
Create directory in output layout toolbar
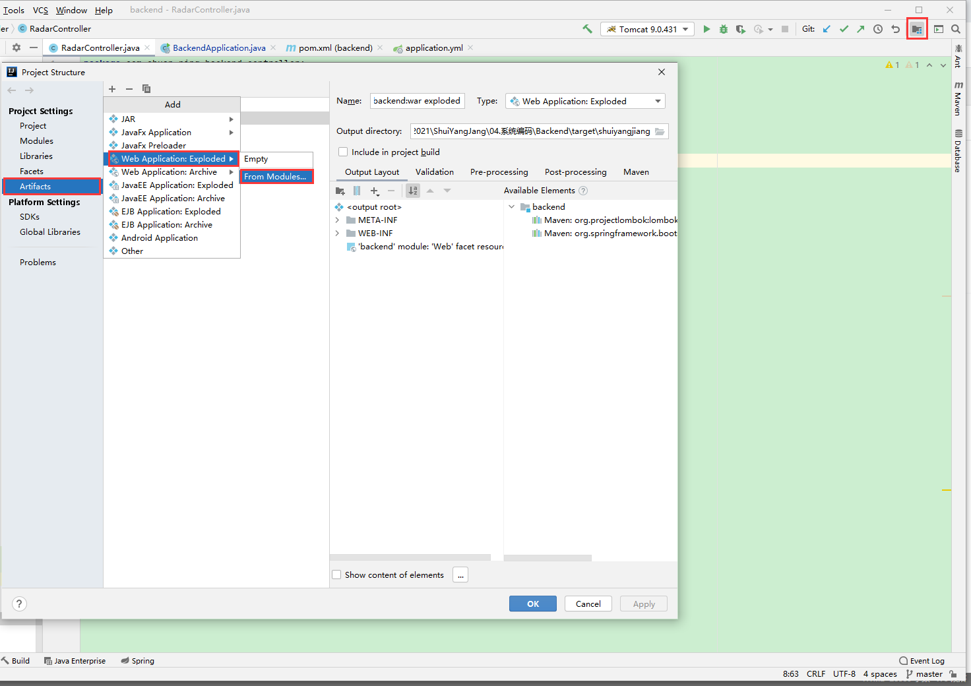pos(340,191)
